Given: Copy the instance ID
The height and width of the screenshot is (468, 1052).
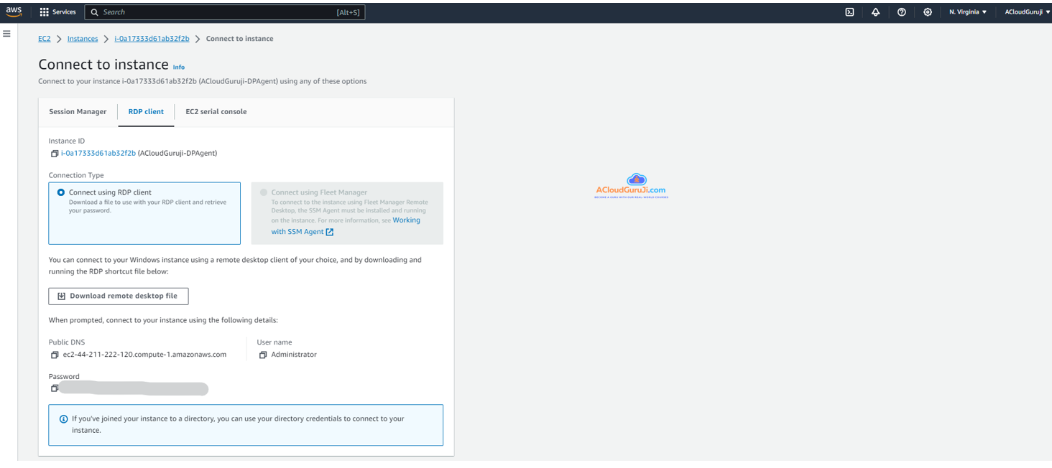Looking at the screenshot, I should 54,154.
